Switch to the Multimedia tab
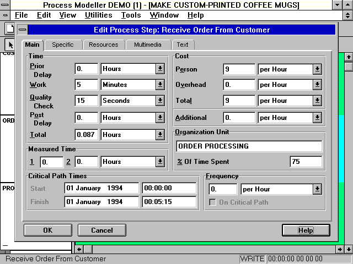The width and height of the screenshot is (353, 264). (147, 45)
